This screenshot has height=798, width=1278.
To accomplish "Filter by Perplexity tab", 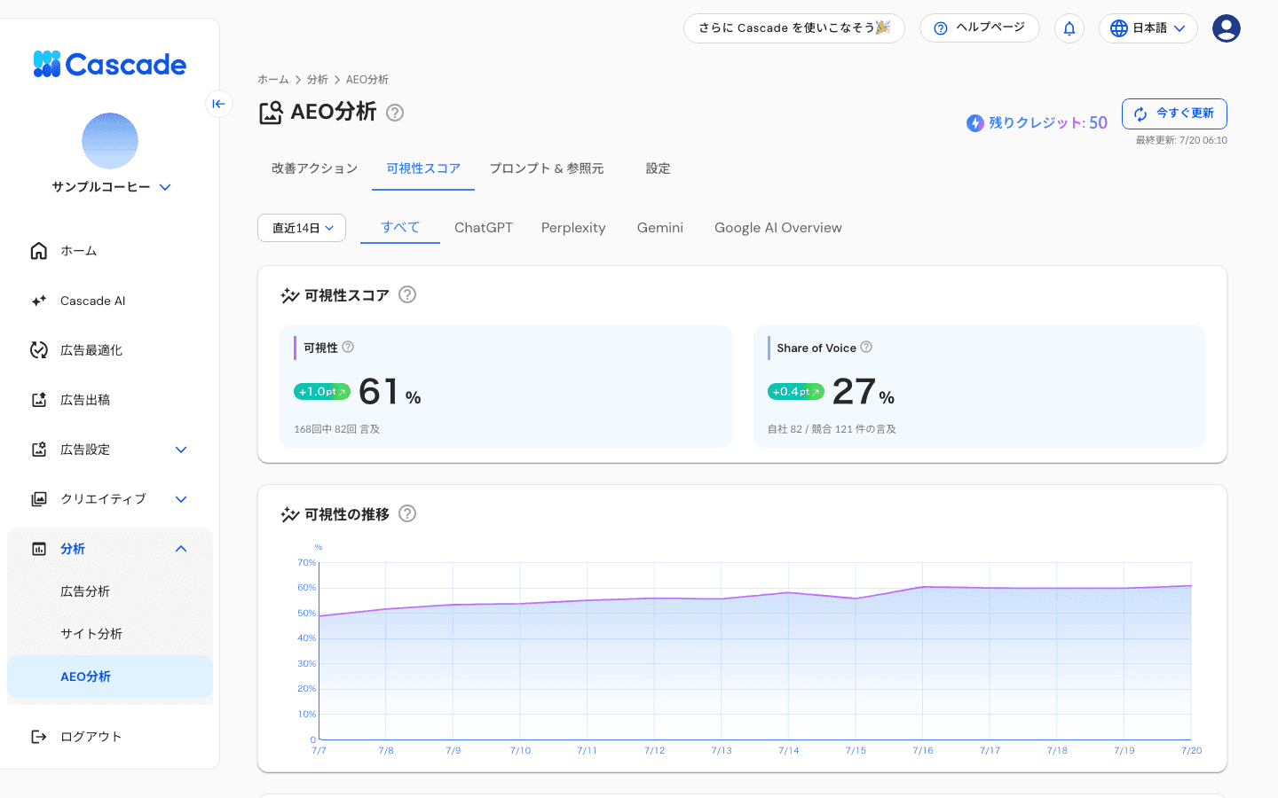I will (x=573, y=228).
